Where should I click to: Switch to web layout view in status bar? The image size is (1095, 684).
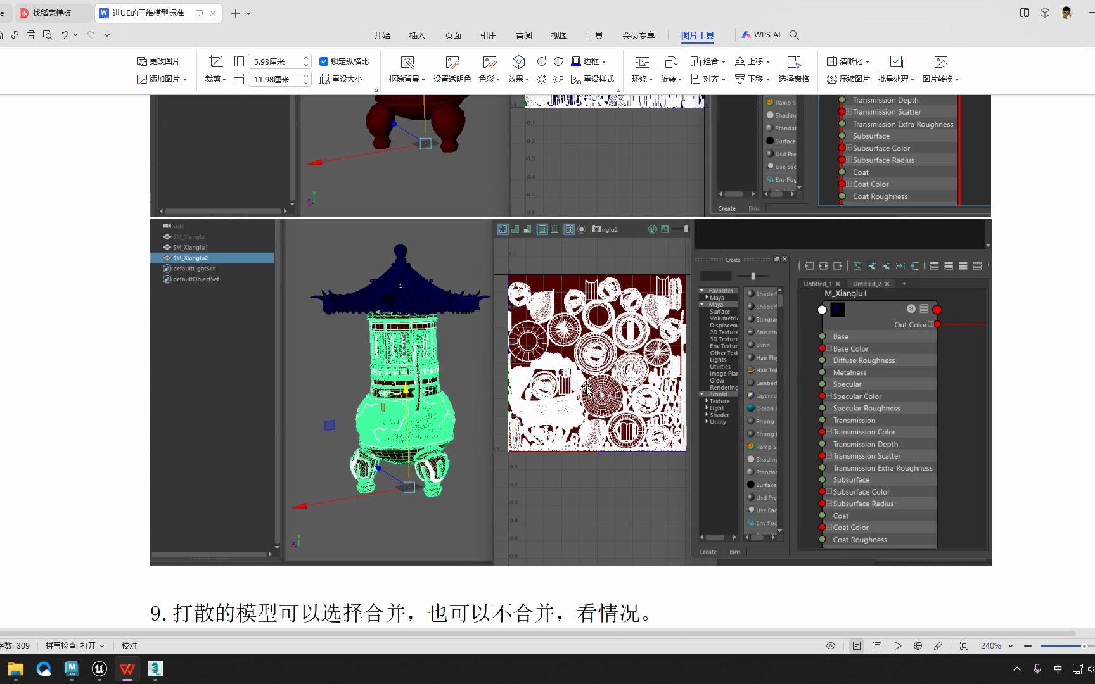[918, 646]
